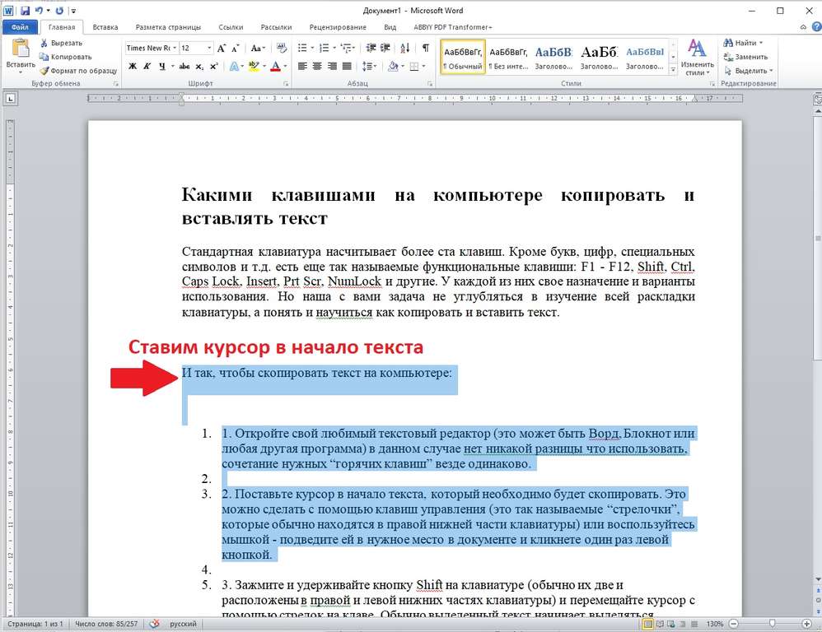Viewport: 822px width, 632px height.
Task: Click the Sort A-Z icon
Action: point(404,49)
